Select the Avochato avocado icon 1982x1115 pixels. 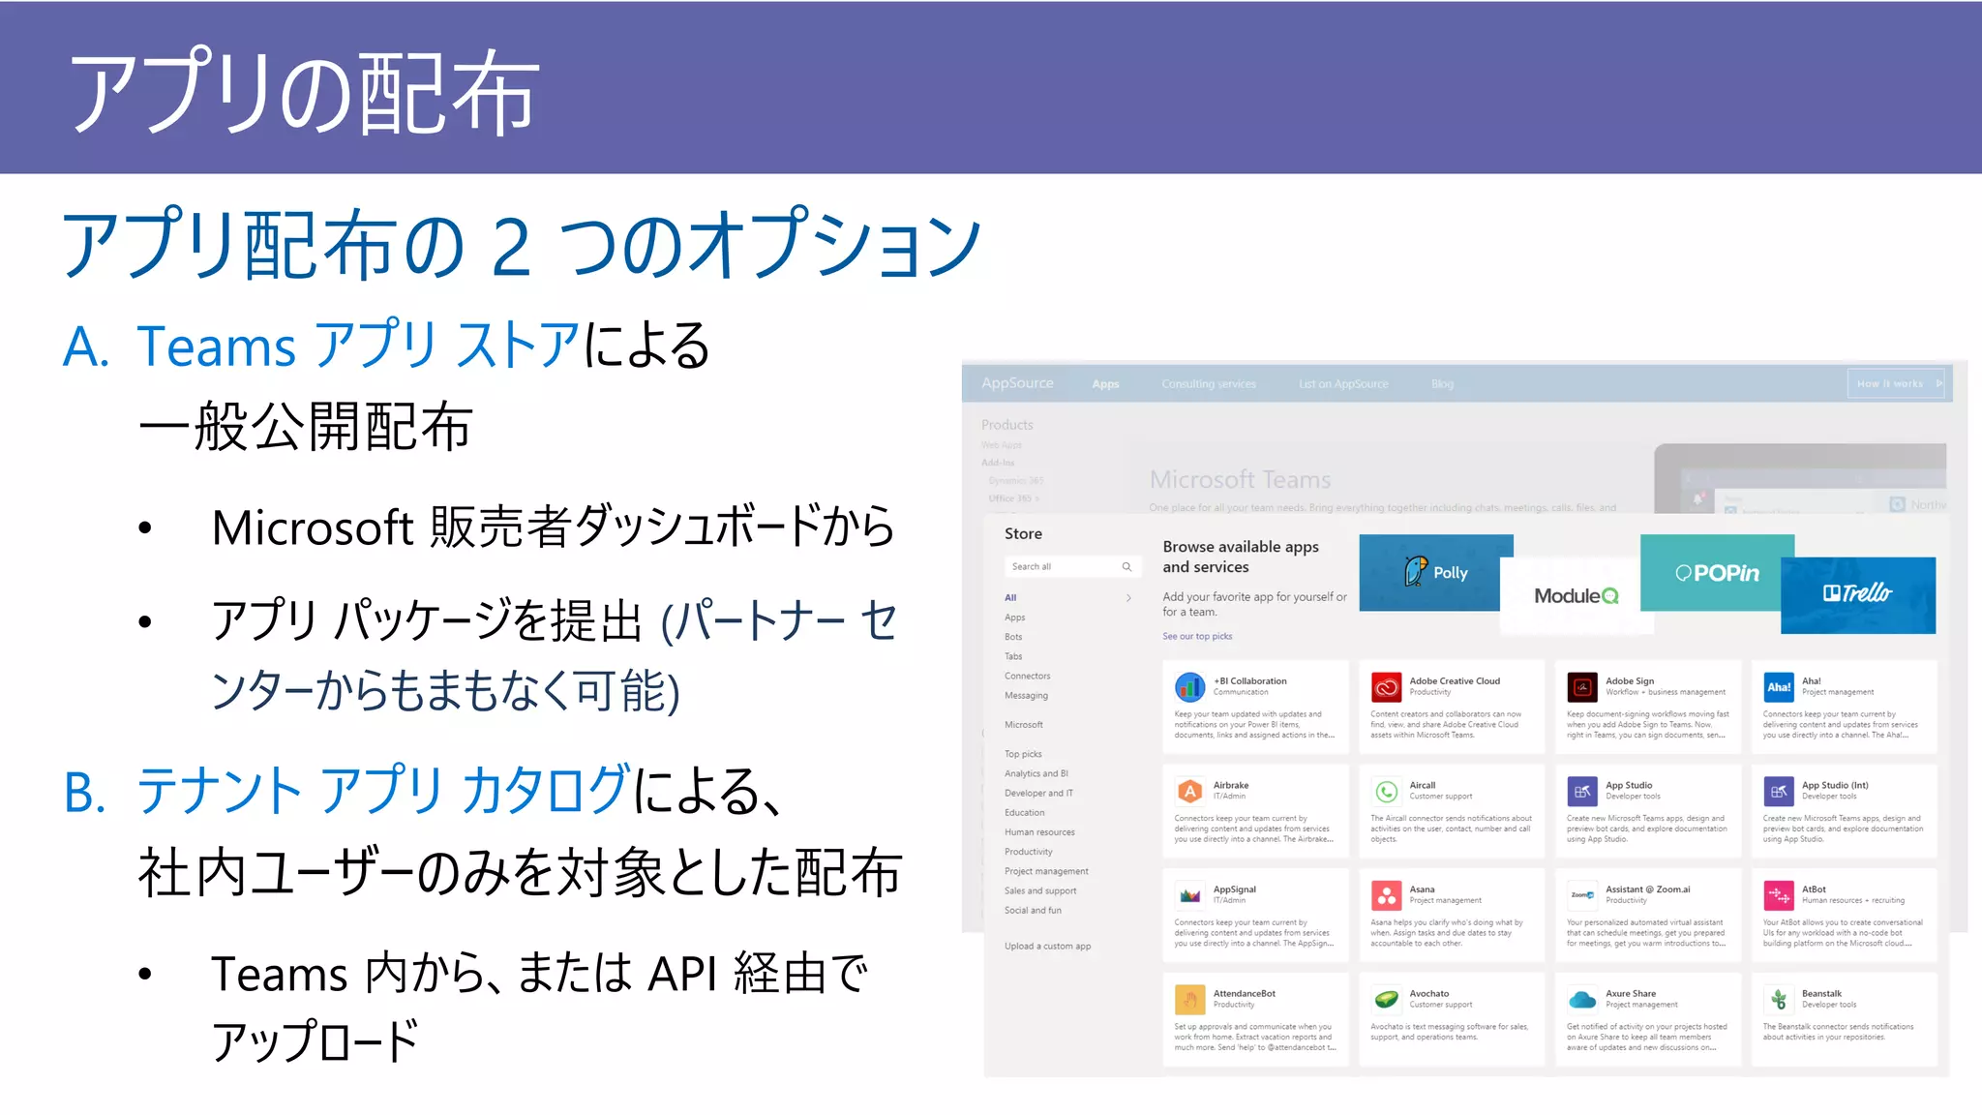pos(1386,1000)
